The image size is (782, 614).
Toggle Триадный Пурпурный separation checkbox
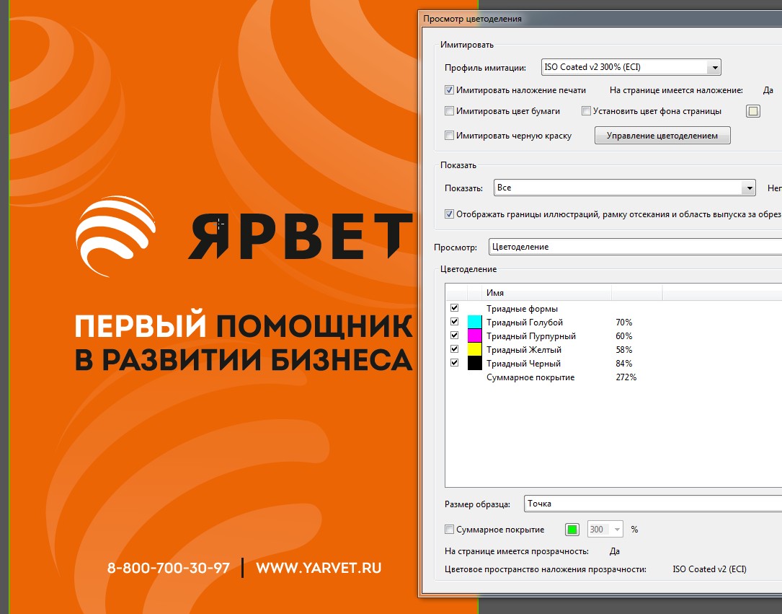pyautogui.click(x=454, y=335)
